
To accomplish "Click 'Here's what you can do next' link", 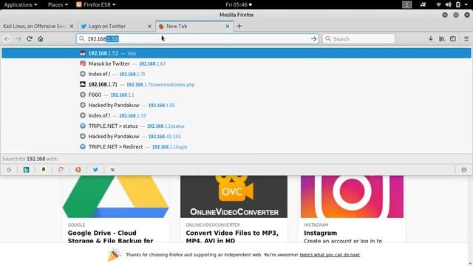I will tap(330, 255).
